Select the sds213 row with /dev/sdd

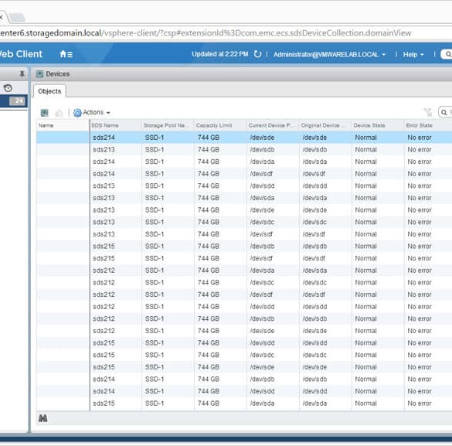click(x=244, y=186)
